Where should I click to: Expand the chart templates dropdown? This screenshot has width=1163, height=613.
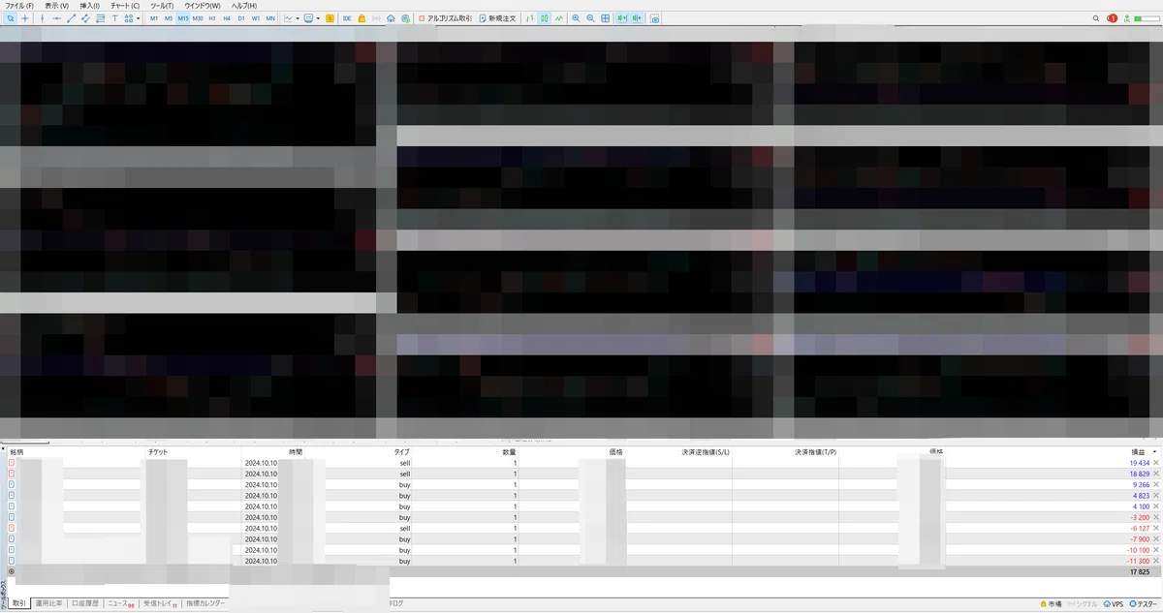[319, 18]
